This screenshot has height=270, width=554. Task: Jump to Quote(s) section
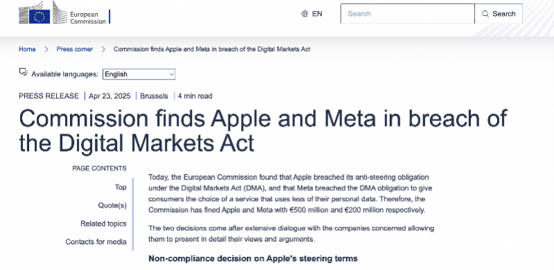112,206
